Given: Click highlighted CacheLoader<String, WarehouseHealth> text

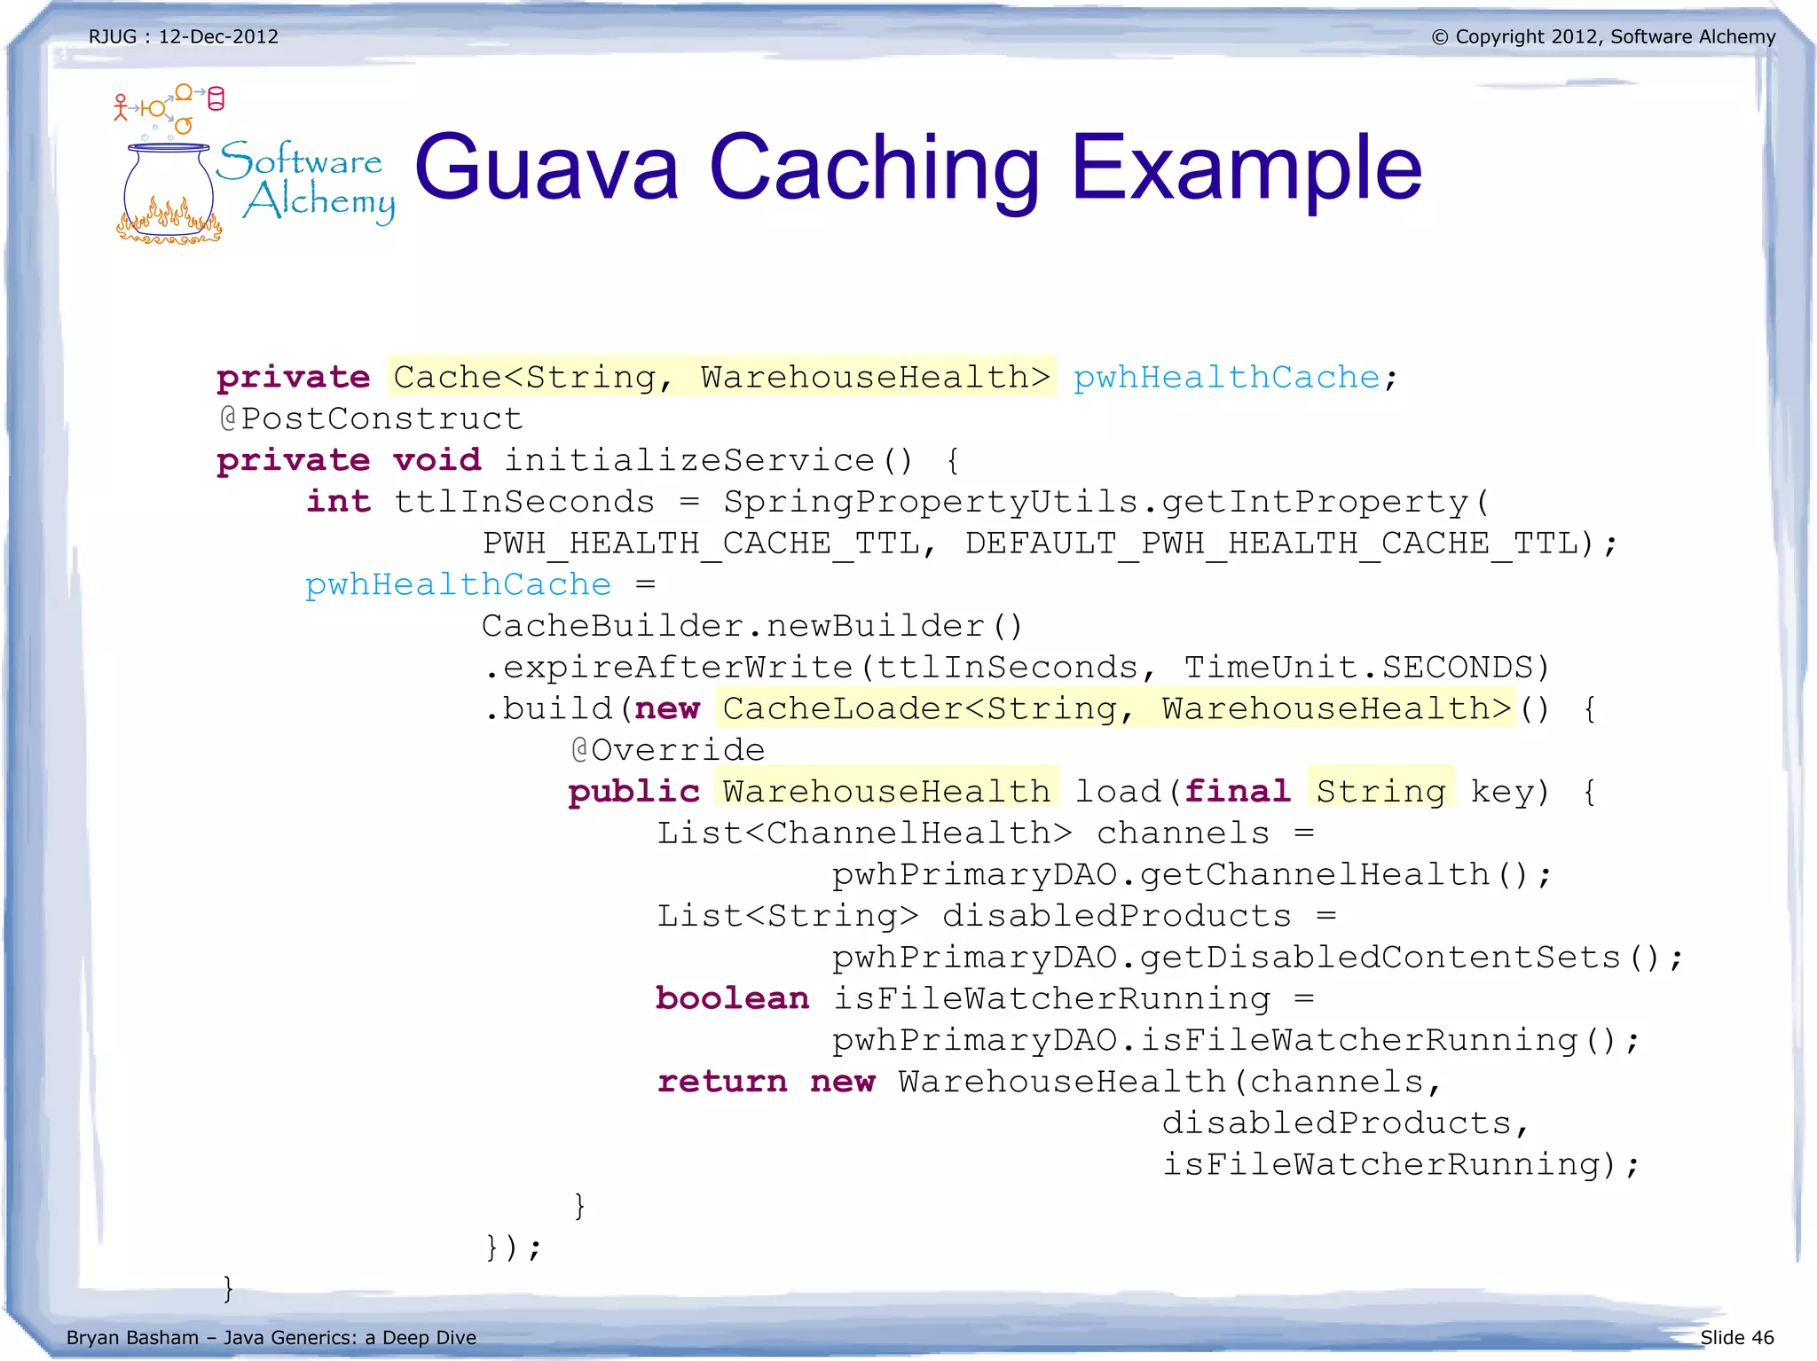Looking at the screenshot, I should coord(1116,708).
